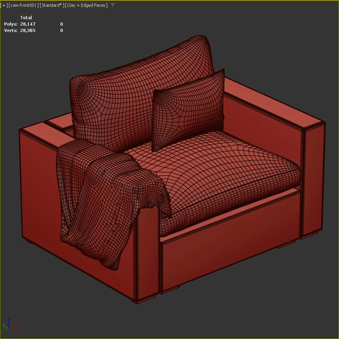
Task: Open the Standard* shading quality menu
Action: [x=52, y=5]
